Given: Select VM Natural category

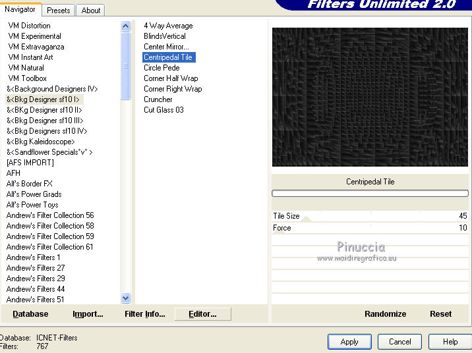Looking at the screenshot, I should pyautogui.click(x=26, y=68).
